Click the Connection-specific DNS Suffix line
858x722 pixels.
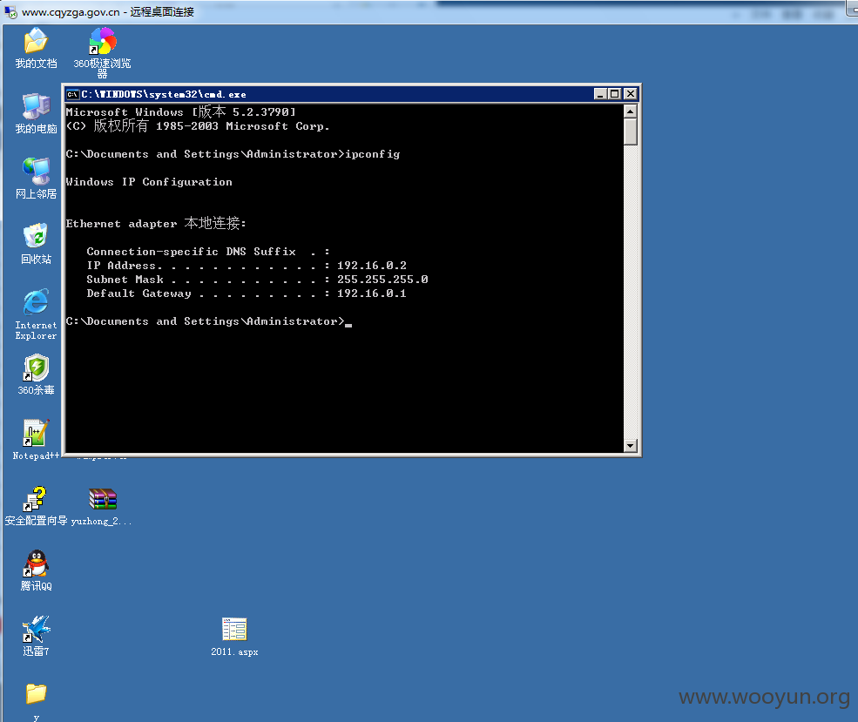pyautogui.click(x=208, y=252)
